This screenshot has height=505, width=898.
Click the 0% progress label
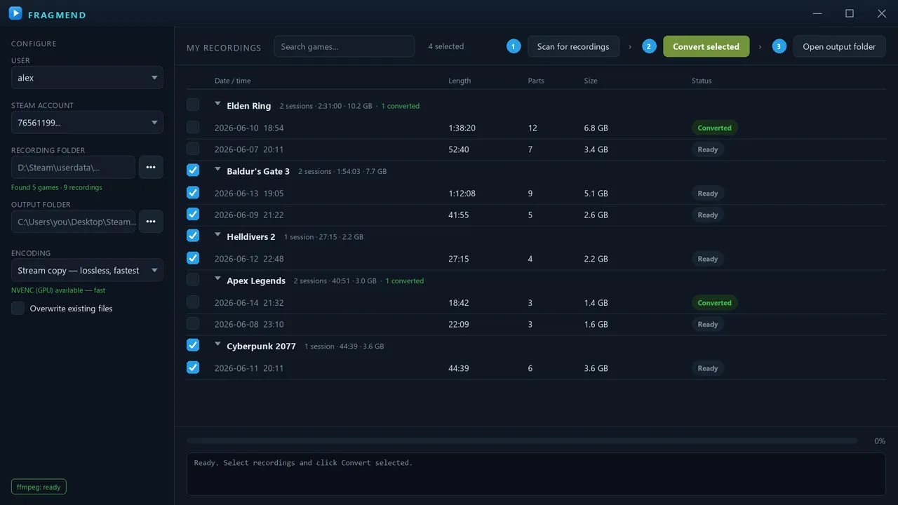(x=880, y=441)
